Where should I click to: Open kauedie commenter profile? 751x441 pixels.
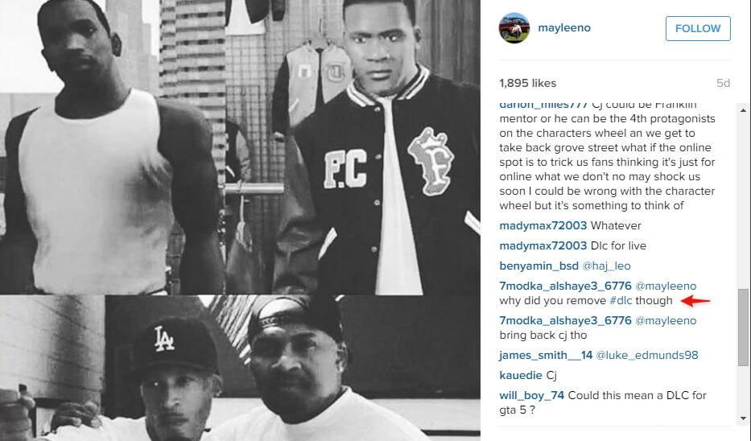(x=521, y=375)
